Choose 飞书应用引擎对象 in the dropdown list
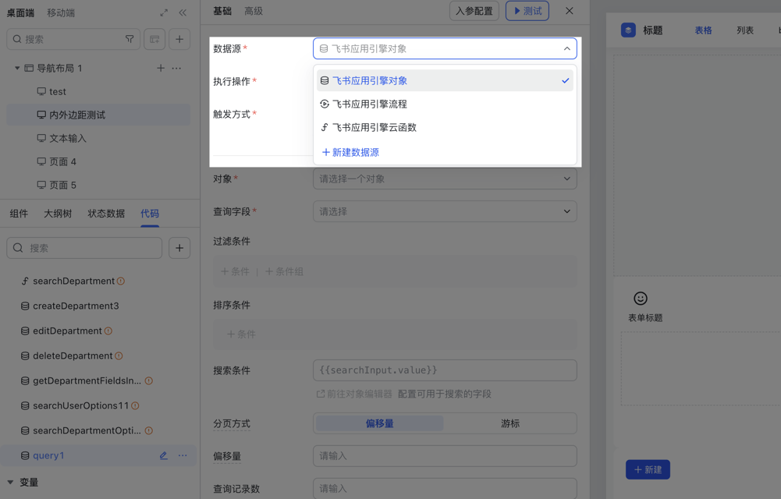Screen dimensions: 781x499 coord(445,80)
